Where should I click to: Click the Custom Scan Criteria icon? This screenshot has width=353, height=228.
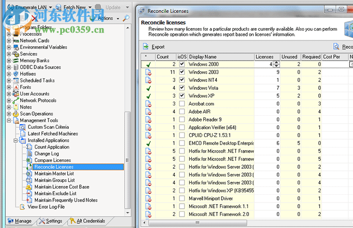pos(23,127)
